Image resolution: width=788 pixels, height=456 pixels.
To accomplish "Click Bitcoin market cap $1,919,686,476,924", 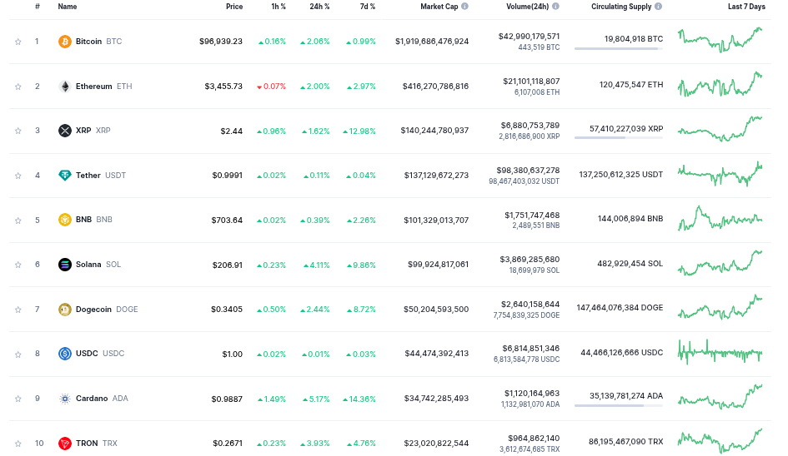I will point(432,41).
